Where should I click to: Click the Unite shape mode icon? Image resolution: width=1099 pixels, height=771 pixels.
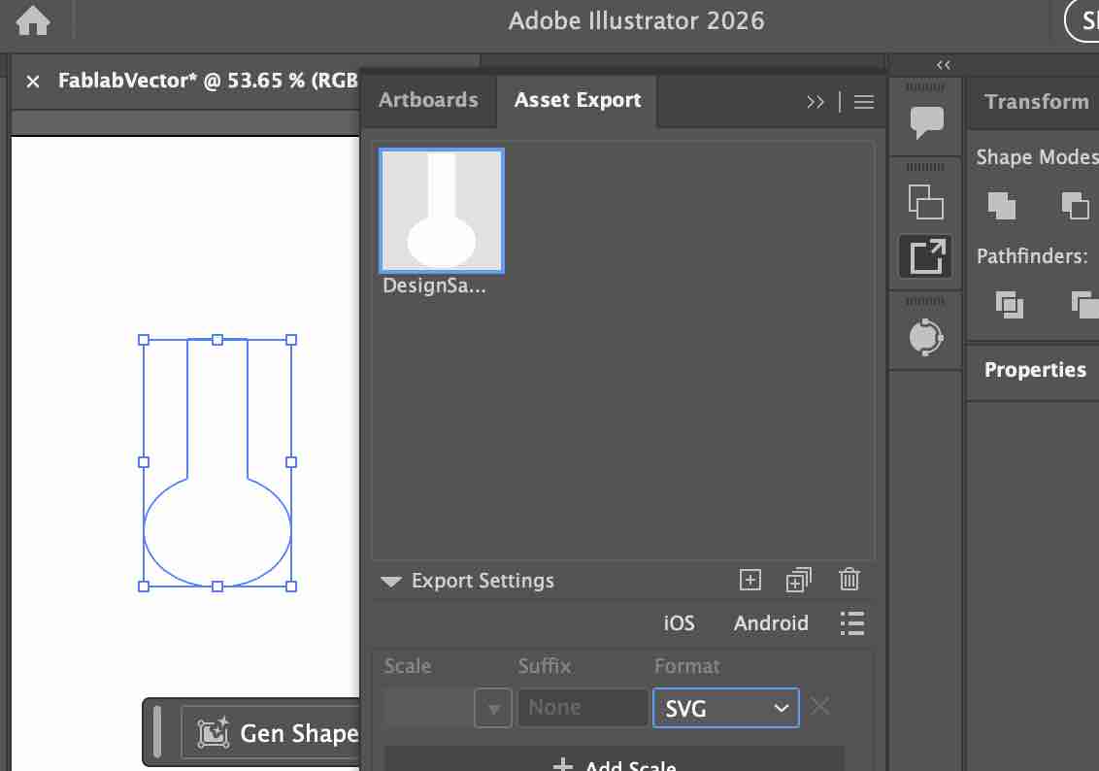pos(1001,204)
